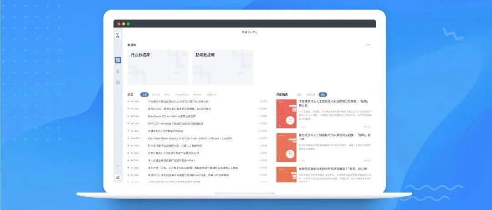The image size is (492, 210).
Task: Click the 金融风控 report cover thumbnail
Action: [286, 174]
